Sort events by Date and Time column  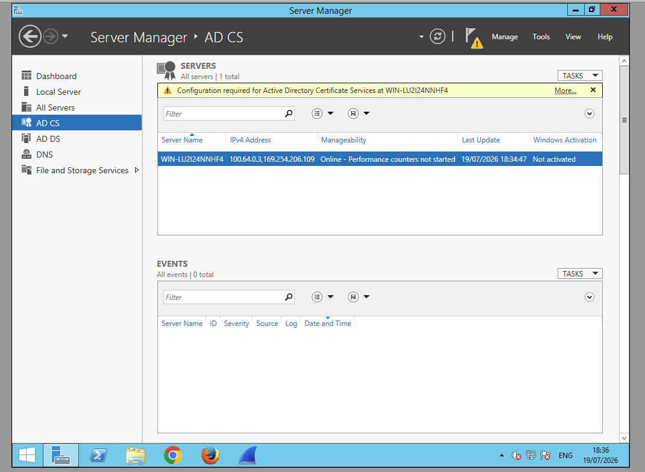tap(328, 324)
